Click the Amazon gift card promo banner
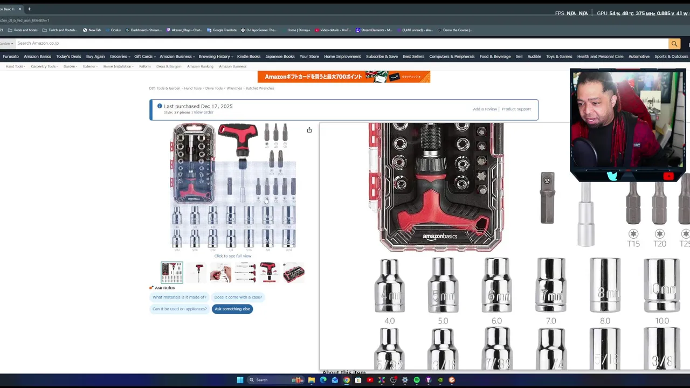Screen dimensions: 690x388 coord(344,77)
